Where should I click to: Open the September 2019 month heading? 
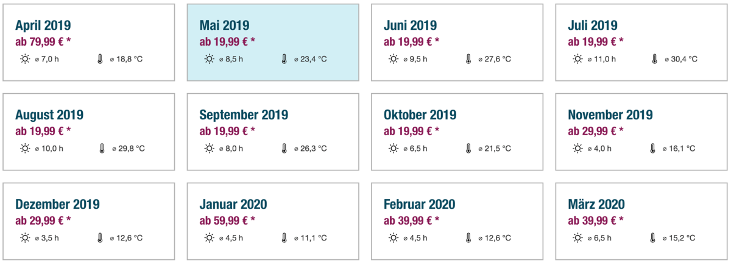tap(244, 115)
